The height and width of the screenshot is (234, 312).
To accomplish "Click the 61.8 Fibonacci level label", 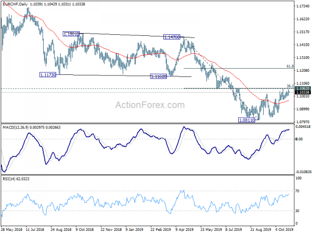I will 290,66.
